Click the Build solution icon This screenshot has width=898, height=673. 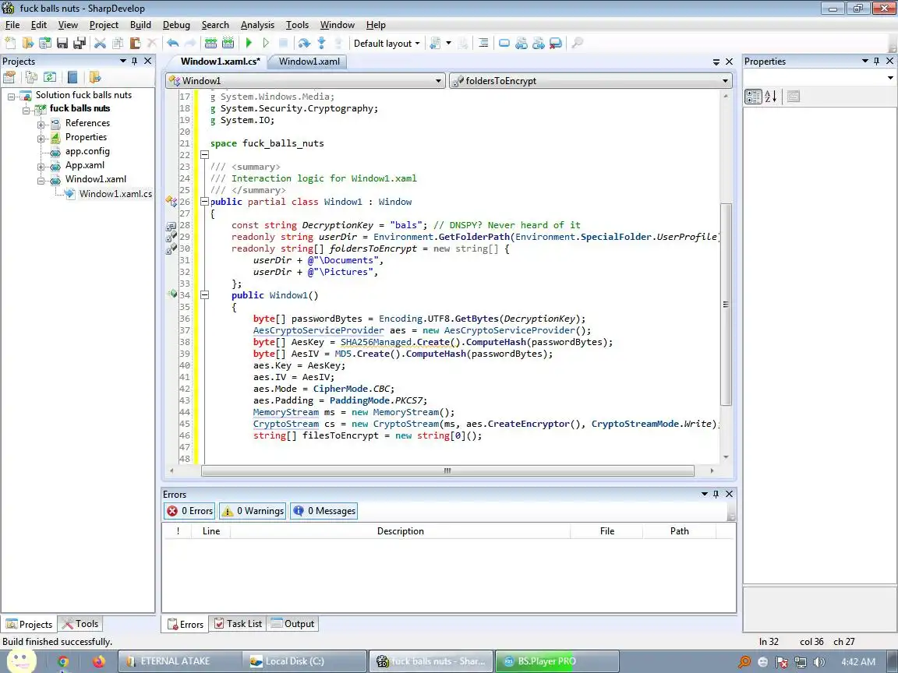click(210, 43)
